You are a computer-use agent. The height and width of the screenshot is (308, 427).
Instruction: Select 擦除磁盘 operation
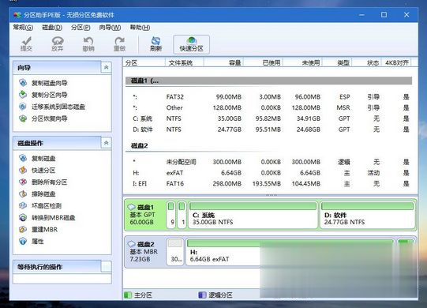click(x=43, y=194)
